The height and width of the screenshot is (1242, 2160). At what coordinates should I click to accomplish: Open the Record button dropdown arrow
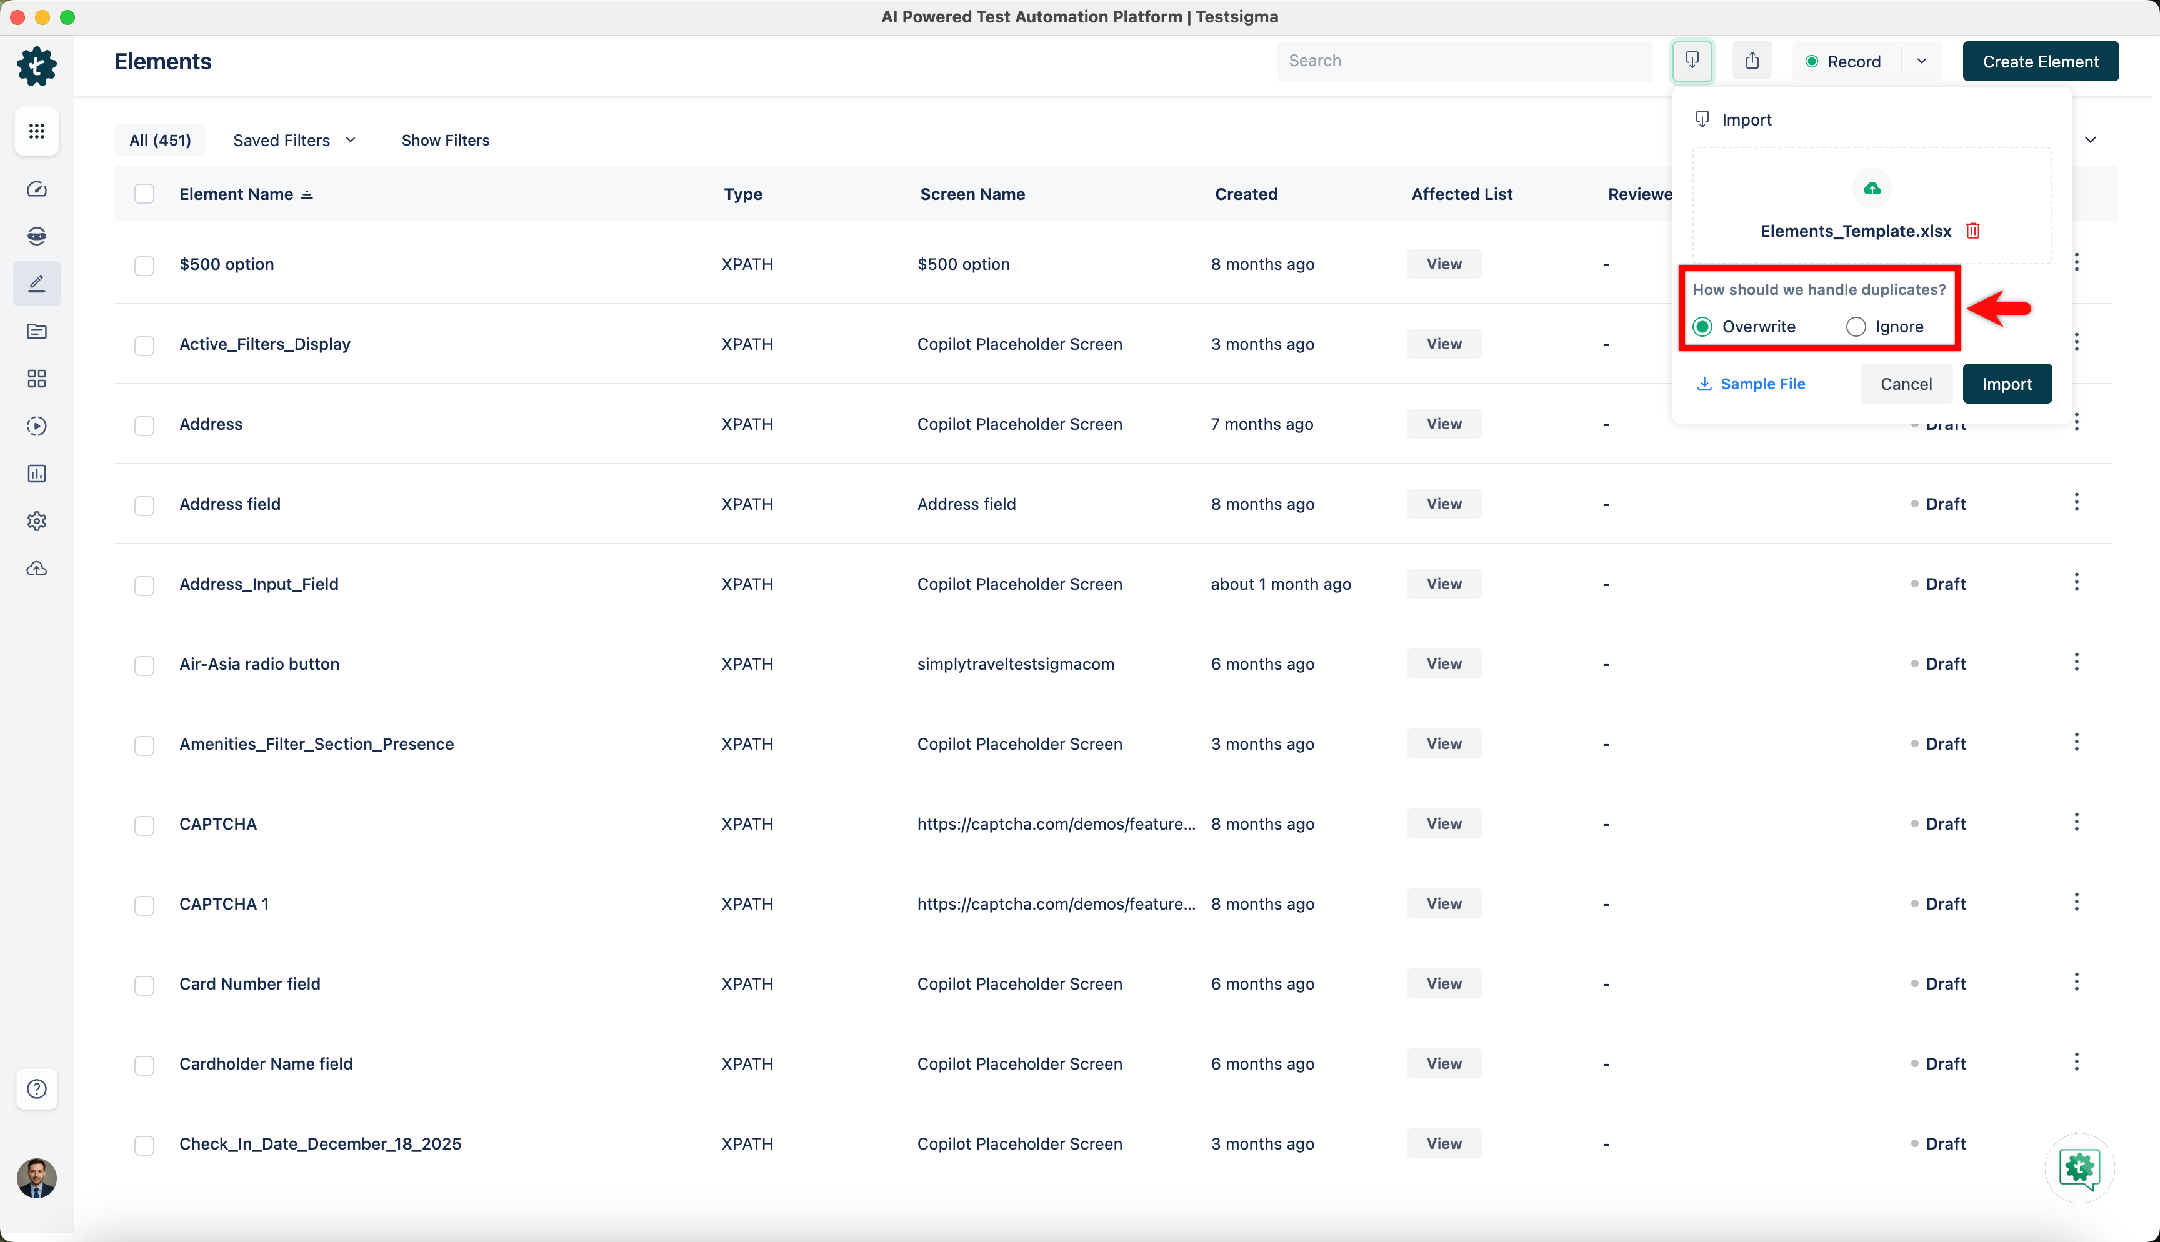pyautogui.click(x=1921, y=61)
